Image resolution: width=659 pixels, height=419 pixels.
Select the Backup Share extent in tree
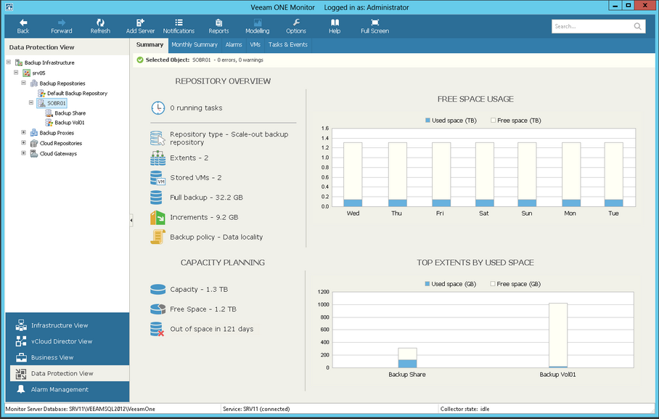tap(70, 113)
